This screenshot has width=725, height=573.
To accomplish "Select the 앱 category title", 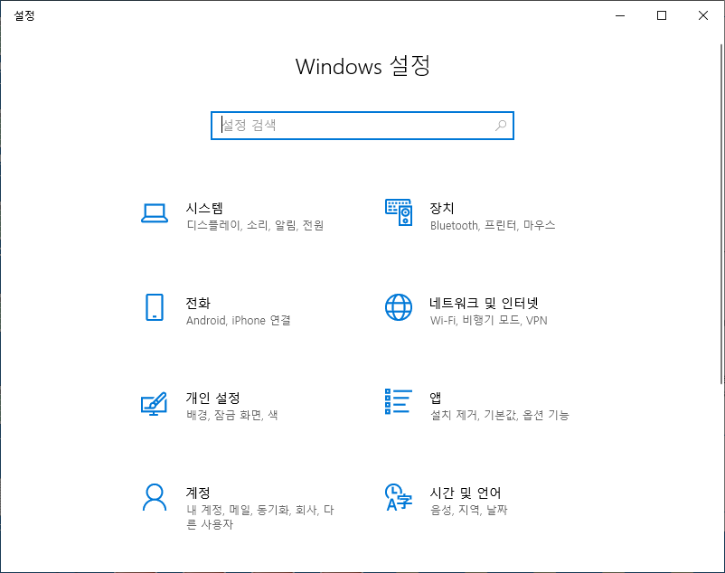I will (435, 398).
